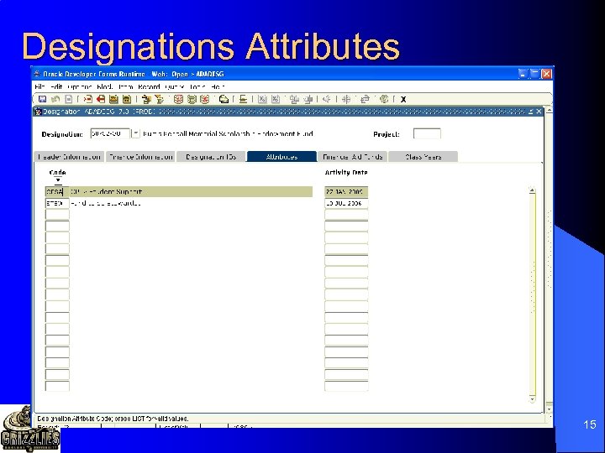
Task: Open the Options menu
Action: (80, 86)
